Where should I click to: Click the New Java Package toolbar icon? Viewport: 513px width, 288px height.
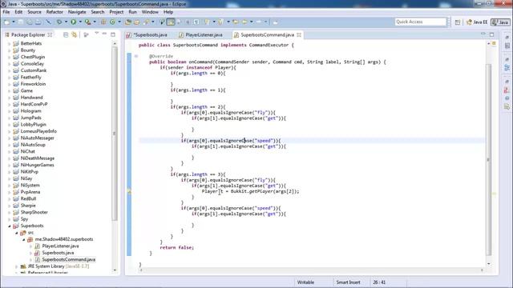pos(103,22)
